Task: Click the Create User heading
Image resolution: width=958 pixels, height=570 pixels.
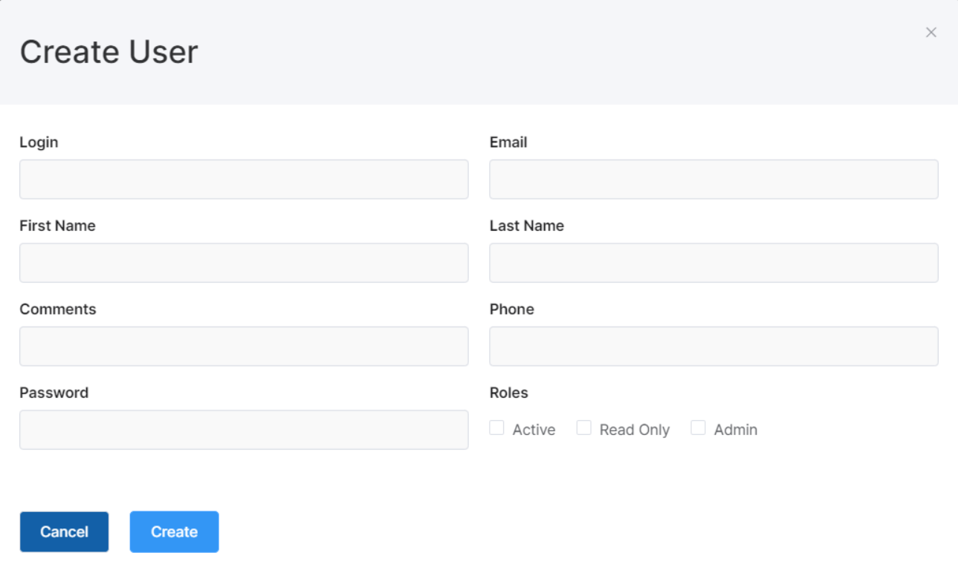Action: point(109,52)
